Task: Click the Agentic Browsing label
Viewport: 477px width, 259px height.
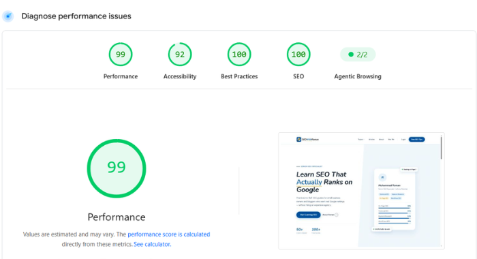Action: (358, 76)
